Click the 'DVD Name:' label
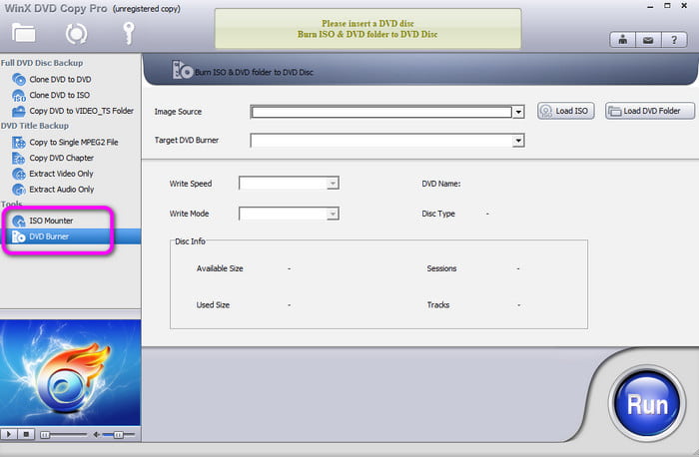699x457 pixels. tap(441, 184)
